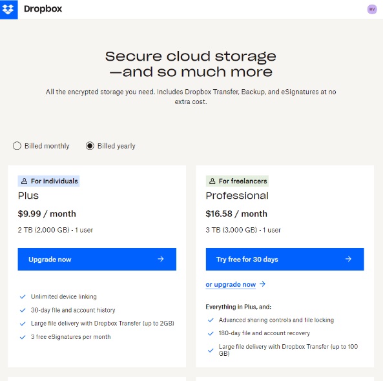This screenshot has height=381, width=383.
Task: Click checkmark beside 180-day file and account recovery
Action: pyautogui.click(x=211, y=334)
